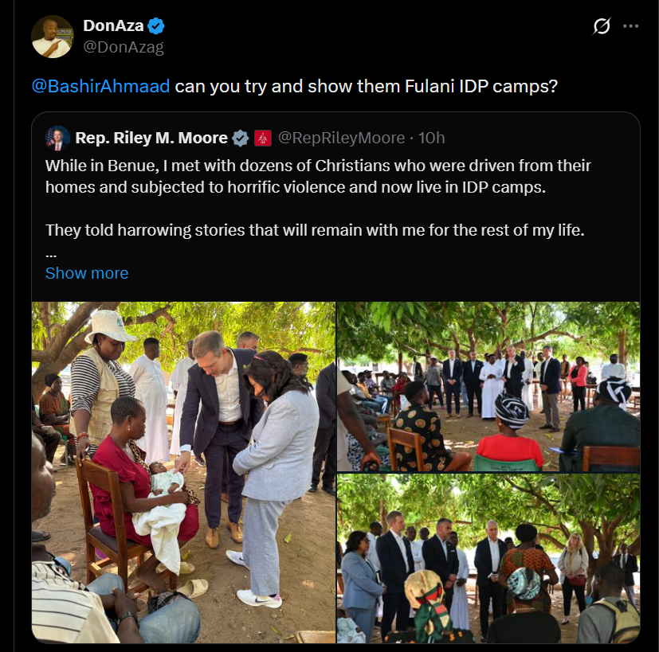The width and height of the screenshot is (659, 652).
Task: Click the red affiliation badge icon
Action: [263, 139]
